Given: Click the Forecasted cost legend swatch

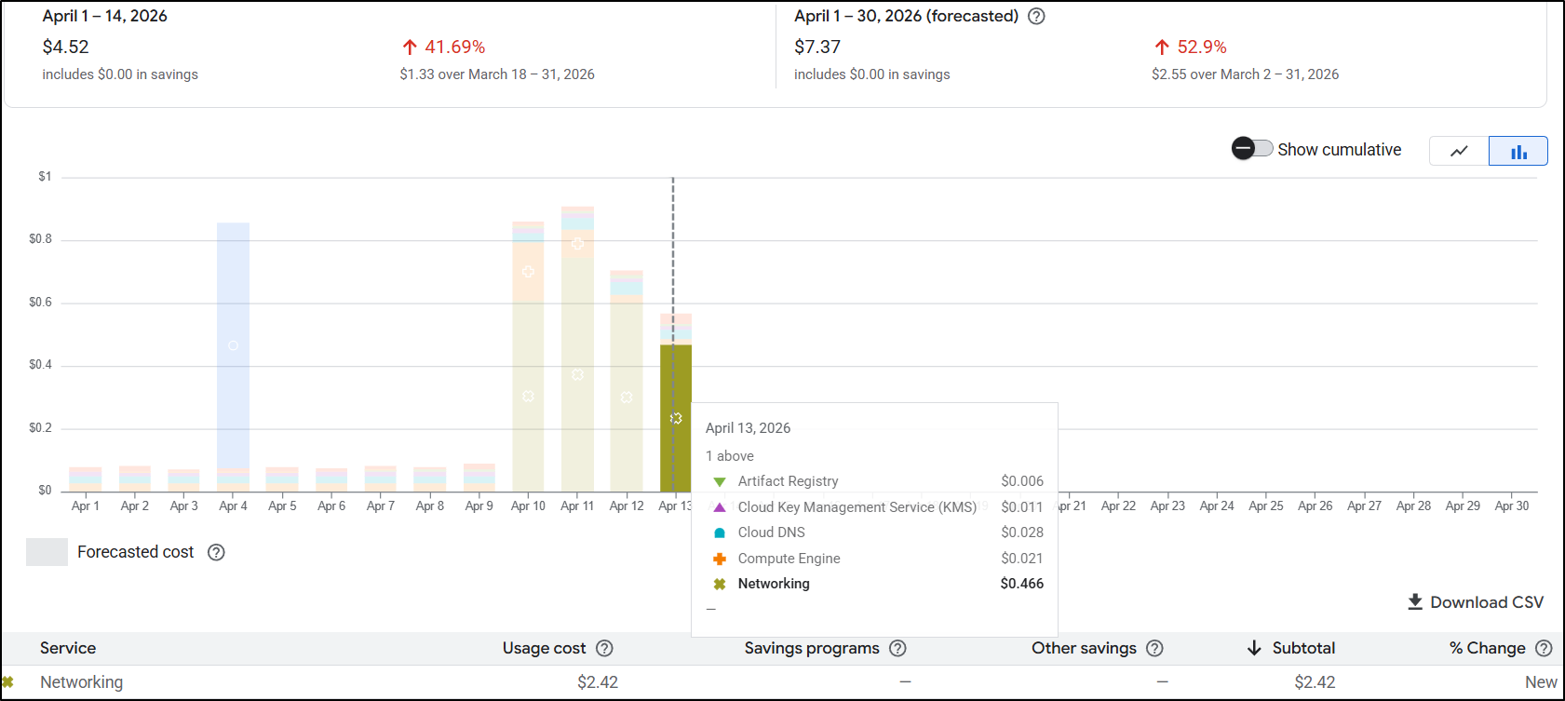Looking at the screenshot, I should [47, 552].
